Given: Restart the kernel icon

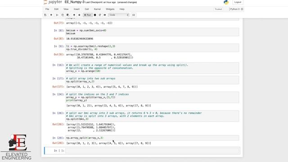Looking at the screenshot, I should (100, 15).
